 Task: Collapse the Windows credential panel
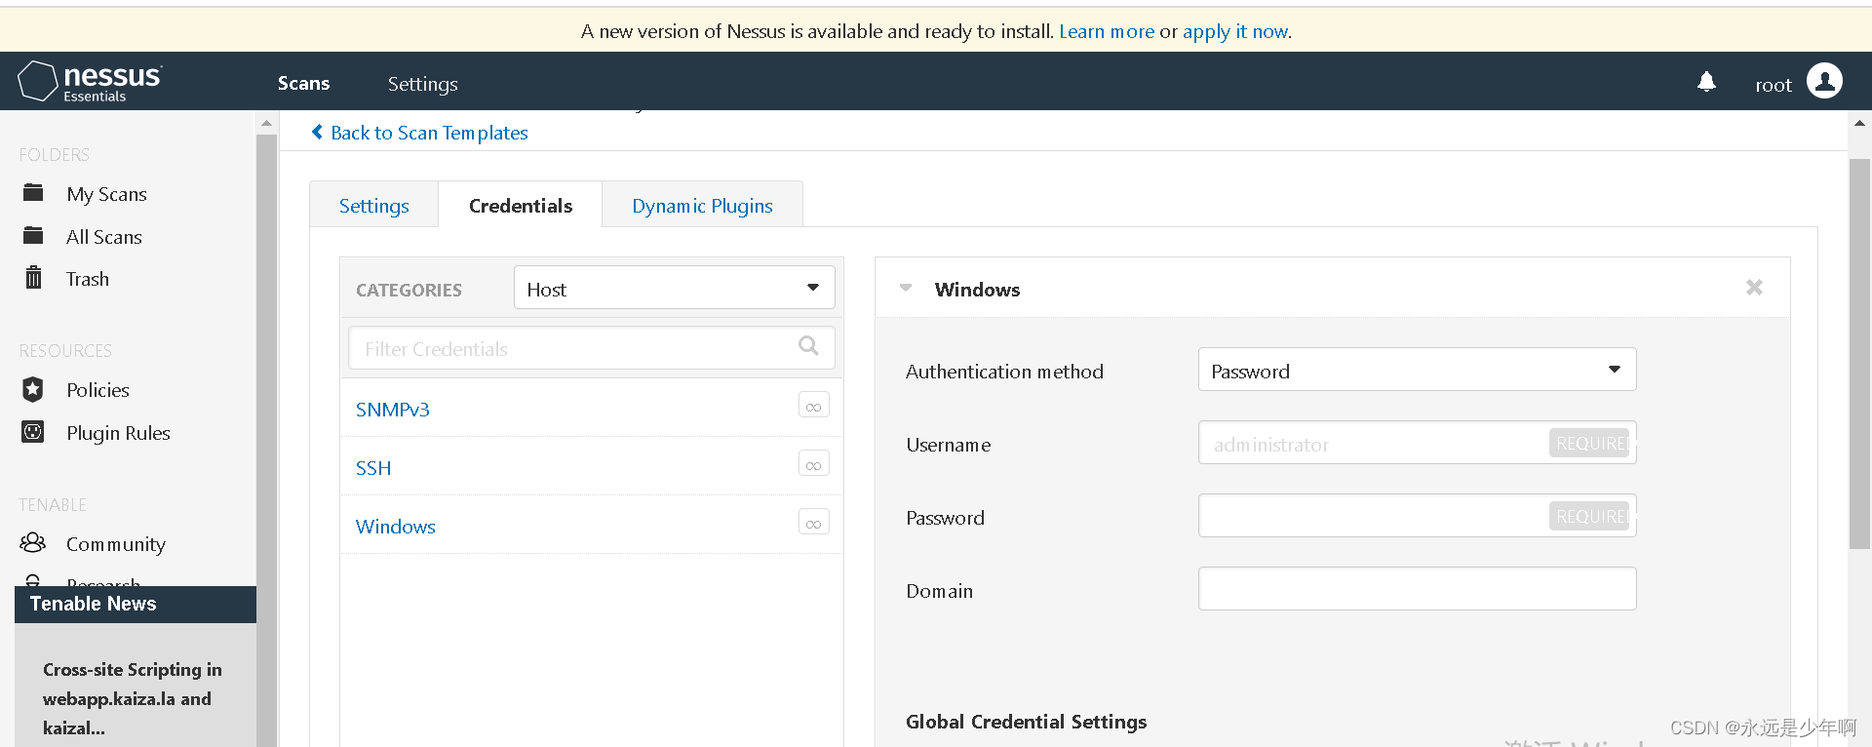pyautogui.click(x=906, y=289)
